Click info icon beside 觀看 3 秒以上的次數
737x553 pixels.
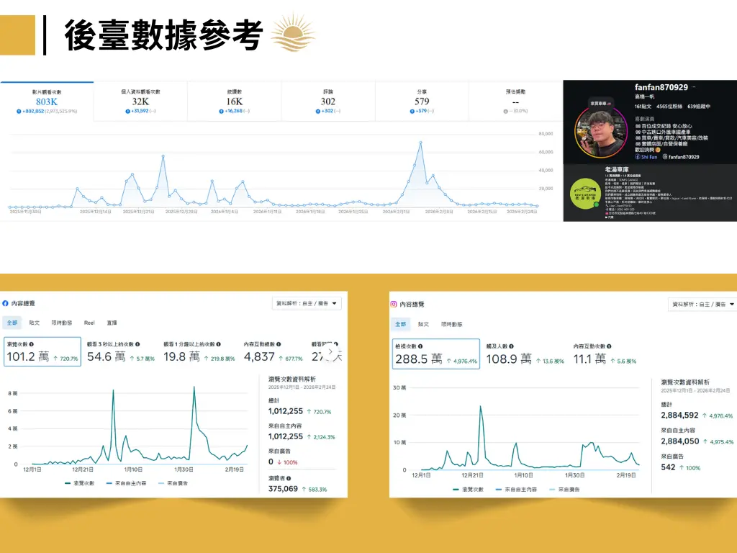tap(137, 344)
